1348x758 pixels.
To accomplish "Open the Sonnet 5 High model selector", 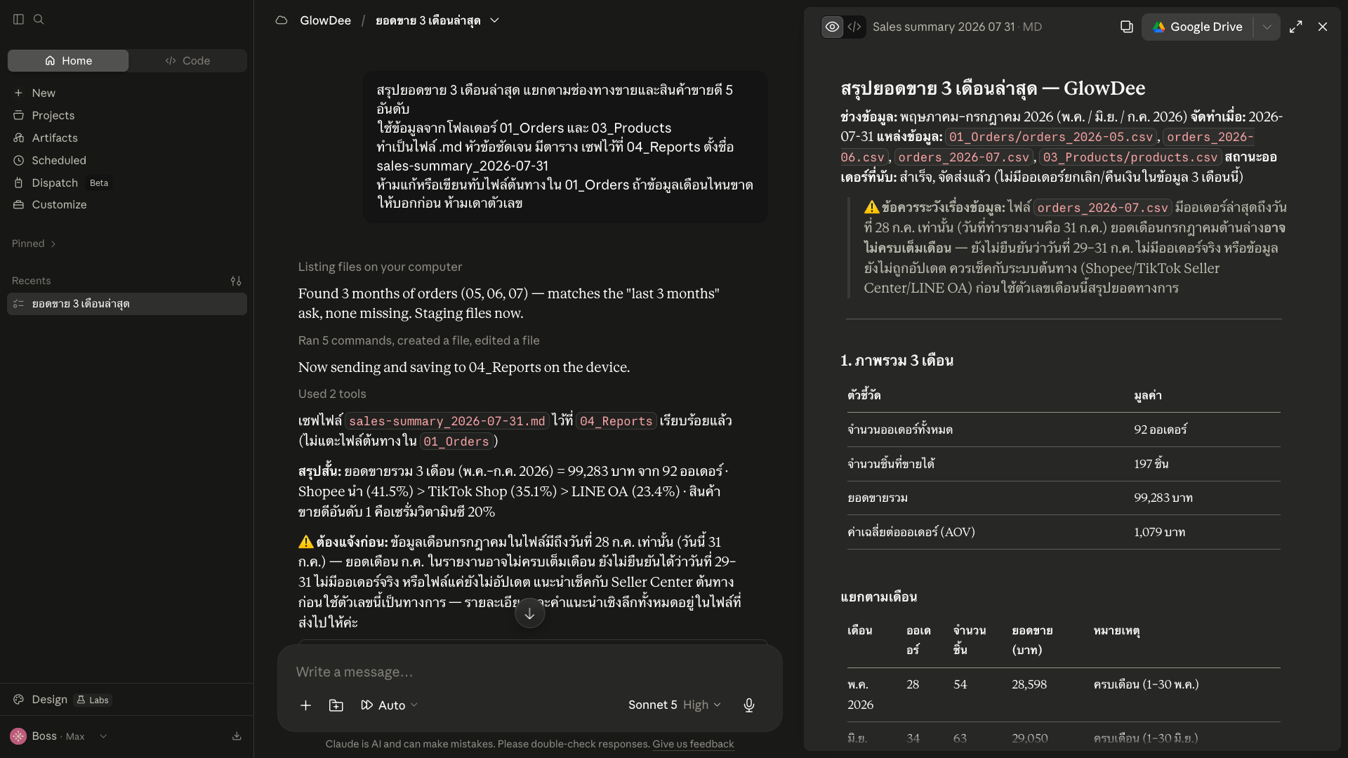I will pyautogui.click(x=674, y=705).
